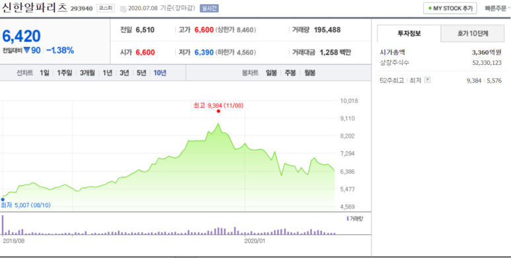Switch to the 호가 10단계 tab
The image size is (511, 258).
click(473, 33)
